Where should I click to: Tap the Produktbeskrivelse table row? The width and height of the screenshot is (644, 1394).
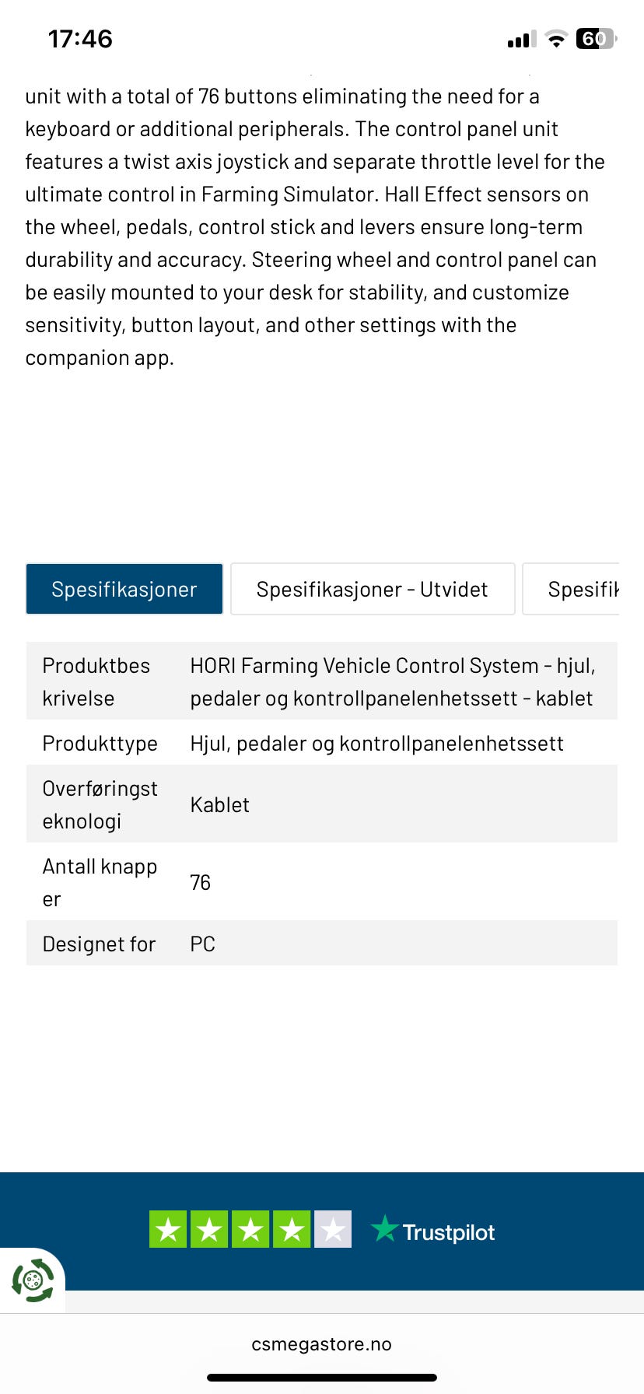click(322, 681)
